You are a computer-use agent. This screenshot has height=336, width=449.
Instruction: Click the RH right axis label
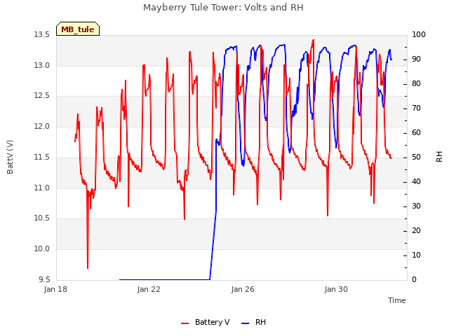coord(439,157)
